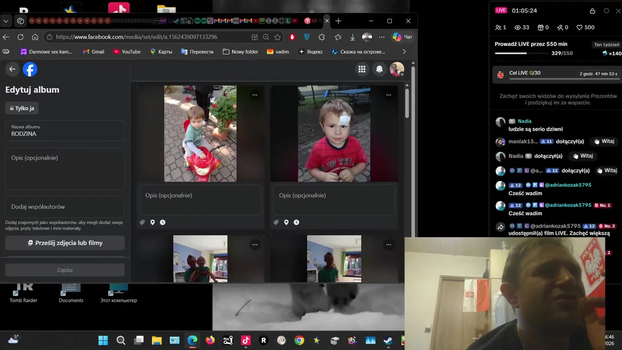This screenshot has width=622, height=350.
Task: Open Firefox from the taskbar
Action: pyautogui.click(x=210, y=340)
